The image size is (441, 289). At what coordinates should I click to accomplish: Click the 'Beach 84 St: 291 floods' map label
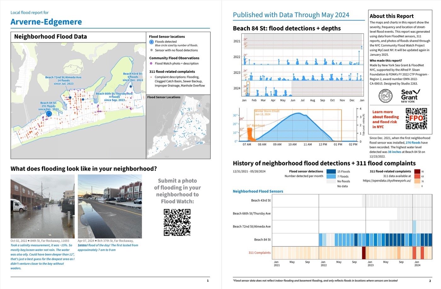49,106
